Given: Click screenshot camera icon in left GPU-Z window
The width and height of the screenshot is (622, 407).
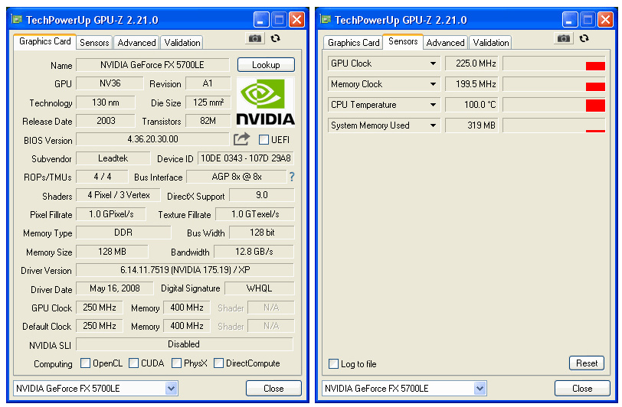Looking at the screenshot, I should click(x=255, y=38).
